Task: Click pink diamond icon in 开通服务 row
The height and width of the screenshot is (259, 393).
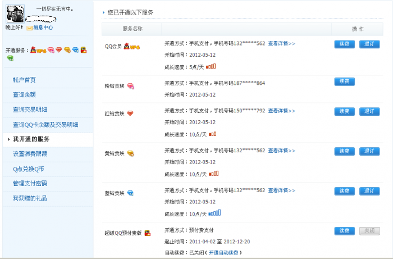Action: (x=51, y=50)
